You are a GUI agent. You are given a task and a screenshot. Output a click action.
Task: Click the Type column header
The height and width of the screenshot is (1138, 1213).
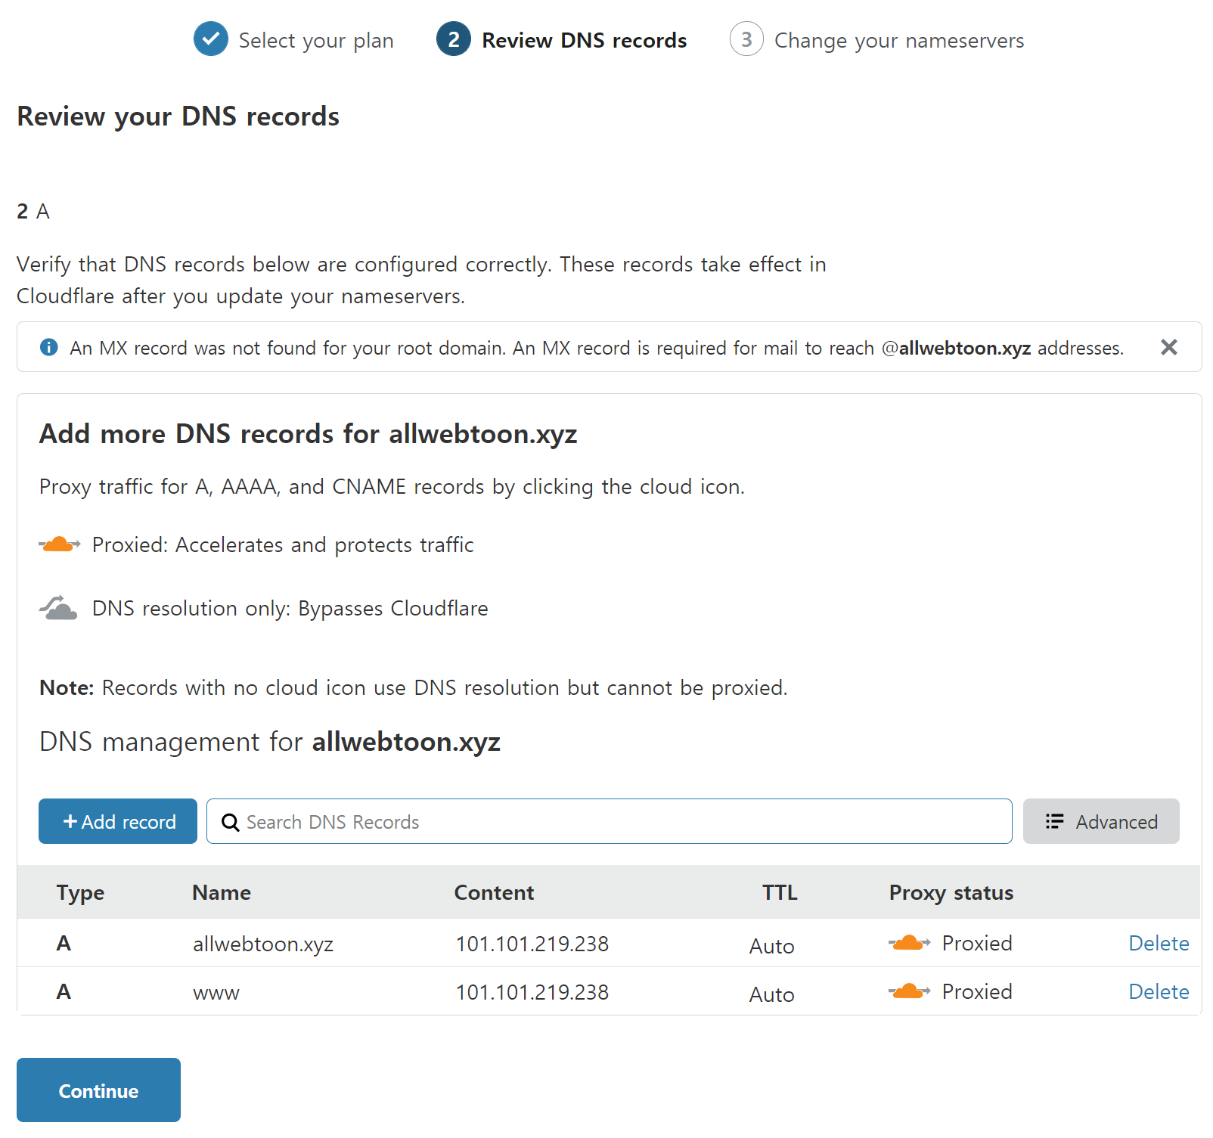[x=80, y=893]
